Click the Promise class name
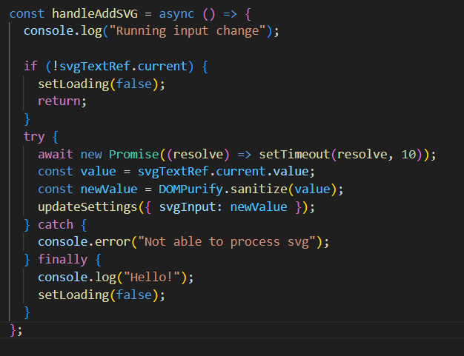The width and height of the screenshot is (464, 356). (134, 155)
